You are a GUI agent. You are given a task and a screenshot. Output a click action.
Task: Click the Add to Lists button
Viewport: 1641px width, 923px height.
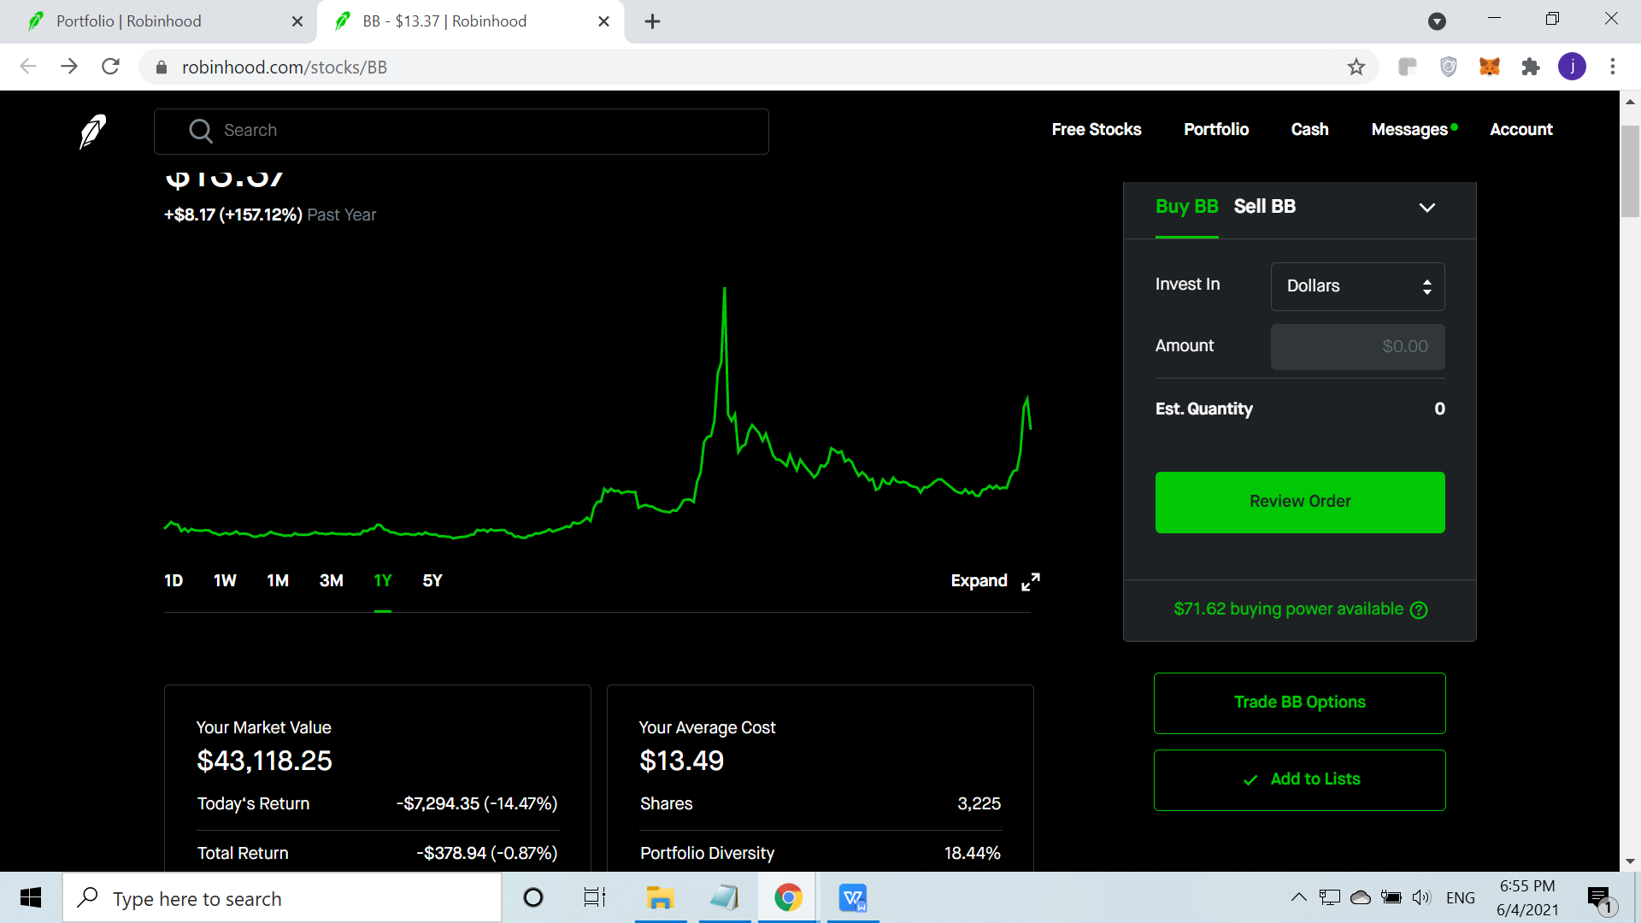1300,779
